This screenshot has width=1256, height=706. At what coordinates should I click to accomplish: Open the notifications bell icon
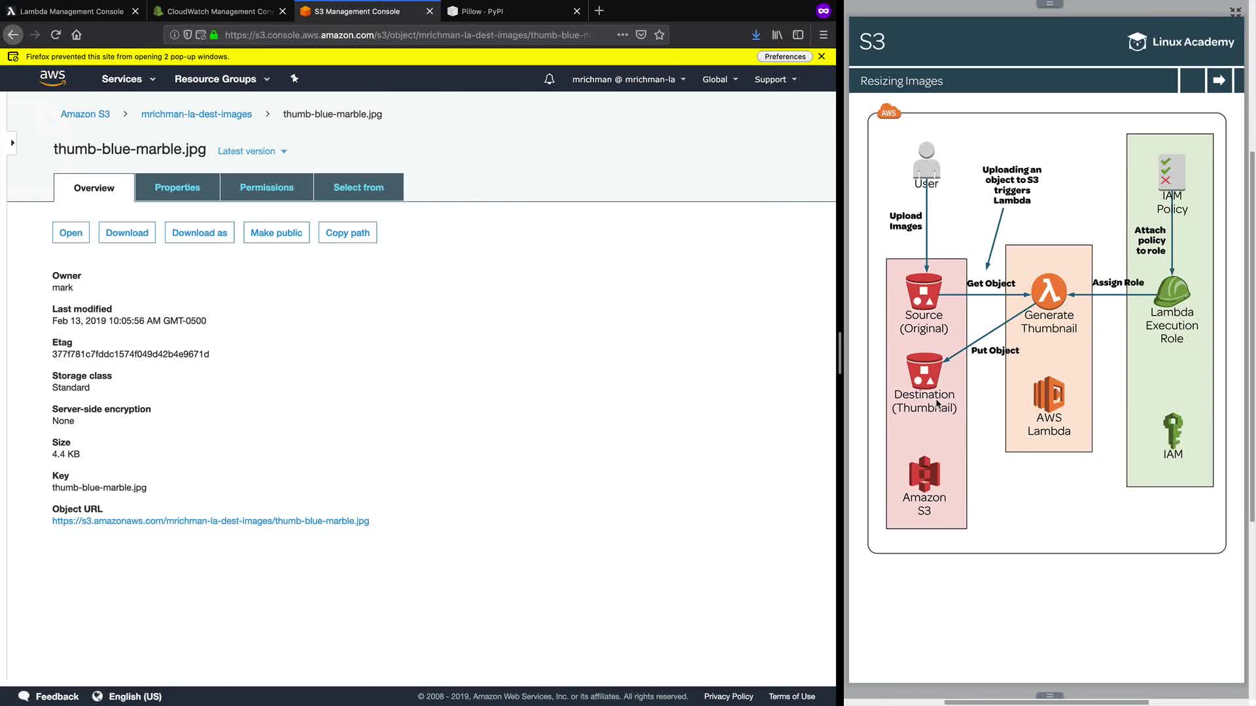(549, 79)
